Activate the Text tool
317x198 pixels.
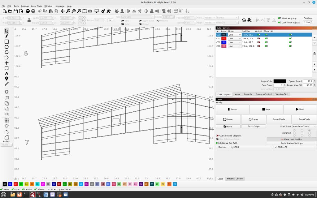(7, 73)
